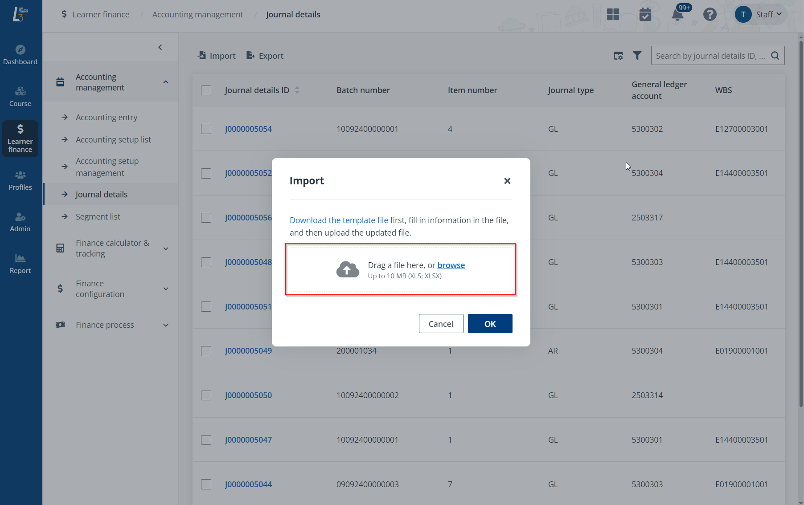Tick the checkbox for row J0000005050
This screenshot has width=804, height=505.
pyautogui.click(x=206, y=395)
